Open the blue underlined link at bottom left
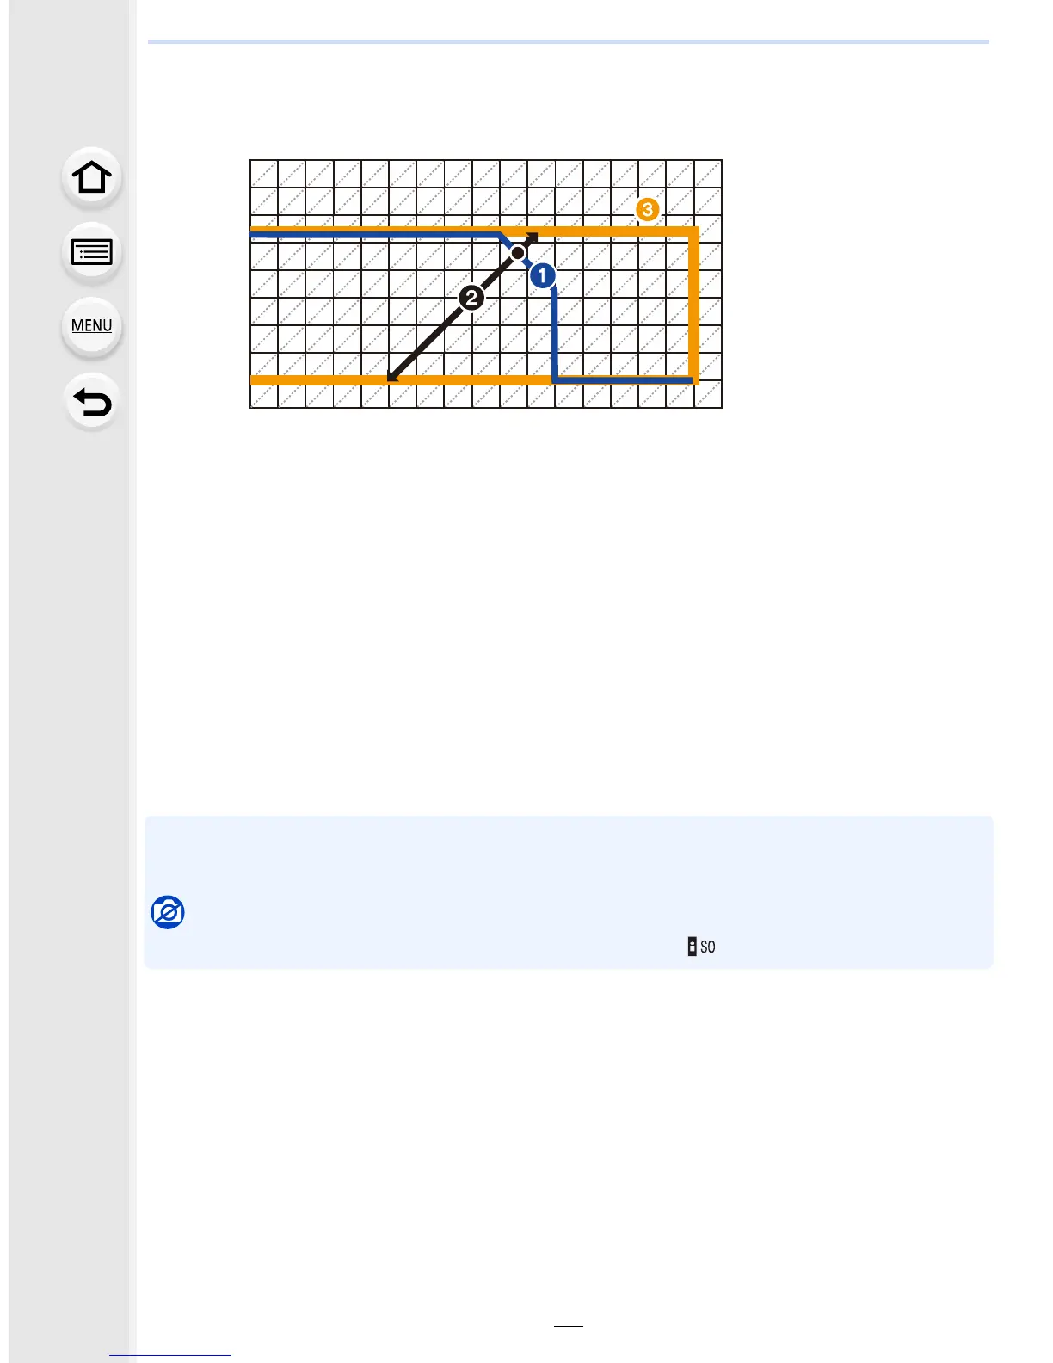The height and width of the screenshot is (1363, 1053). [170, 1355]
